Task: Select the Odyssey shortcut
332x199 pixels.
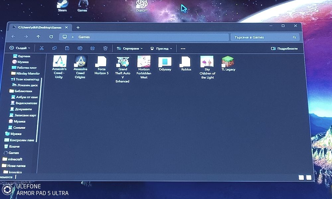Action: pos(165,64)
